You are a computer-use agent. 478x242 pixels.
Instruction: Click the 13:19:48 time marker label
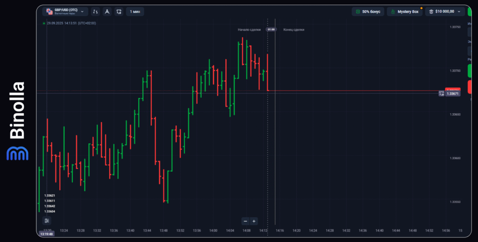(x=47, y=234)
